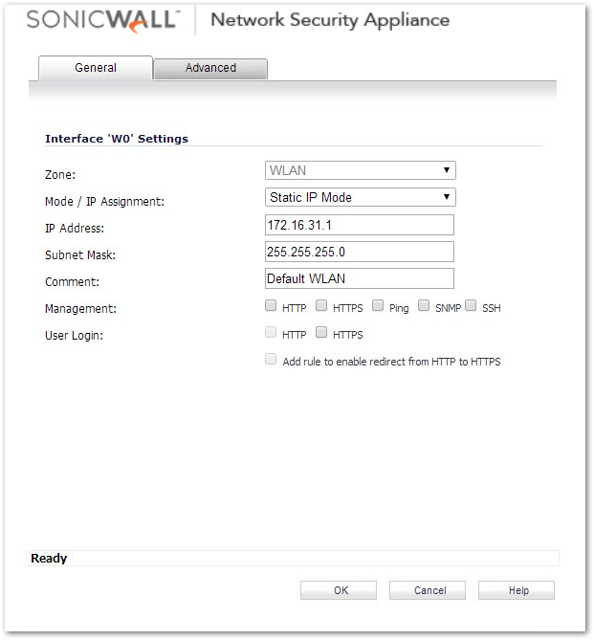Screen dimensions: 594x640
Task: Click the Ready status text
Action: [x=49, y=558]
